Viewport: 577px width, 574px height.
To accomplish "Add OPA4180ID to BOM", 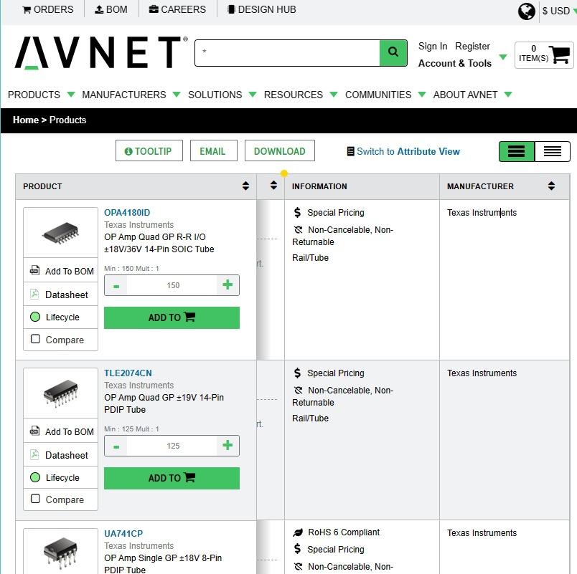I will coord(62,271).
